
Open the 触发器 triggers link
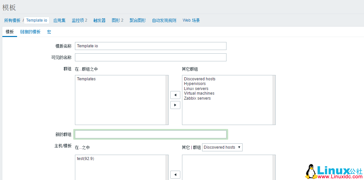(x=100, y=20)
